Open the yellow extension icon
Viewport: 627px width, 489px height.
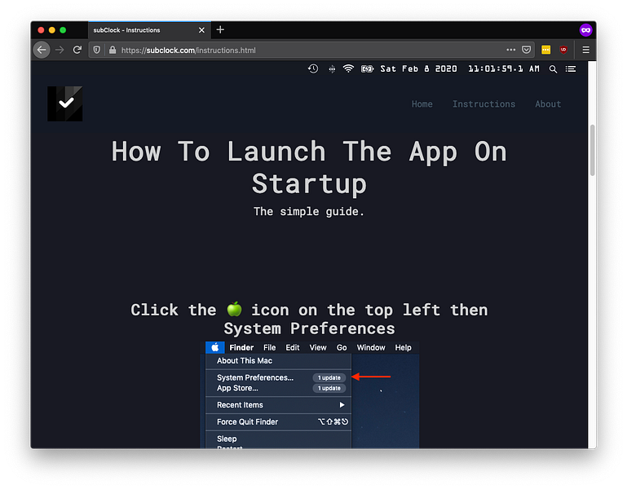[x=545, y=50]
